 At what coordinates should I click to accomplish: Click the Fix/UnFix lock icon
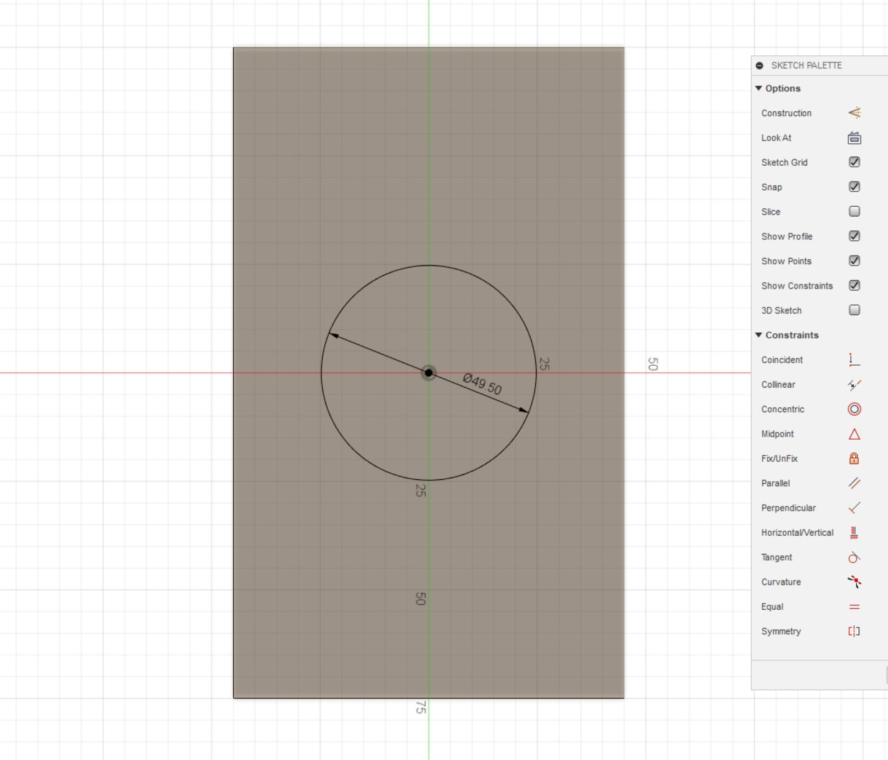click(854, 458)
